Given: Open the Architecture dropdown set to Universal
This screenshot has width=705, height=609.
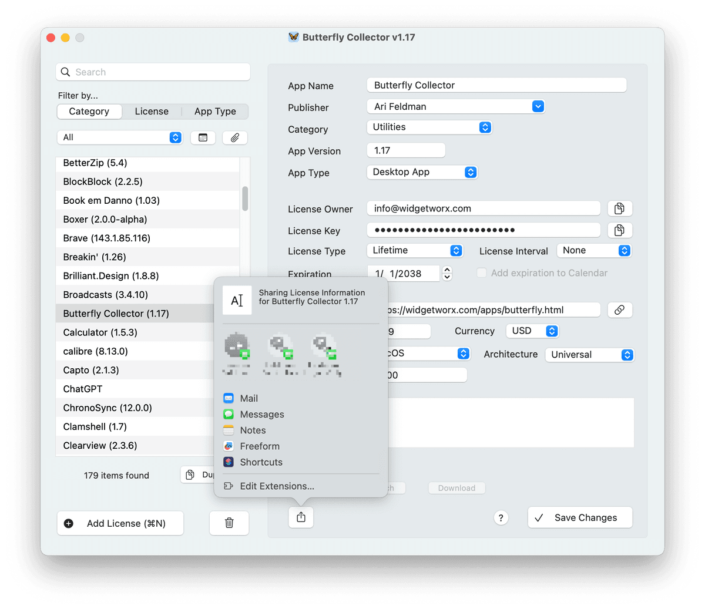Looking at the screenshot, I should coord(589,355).
